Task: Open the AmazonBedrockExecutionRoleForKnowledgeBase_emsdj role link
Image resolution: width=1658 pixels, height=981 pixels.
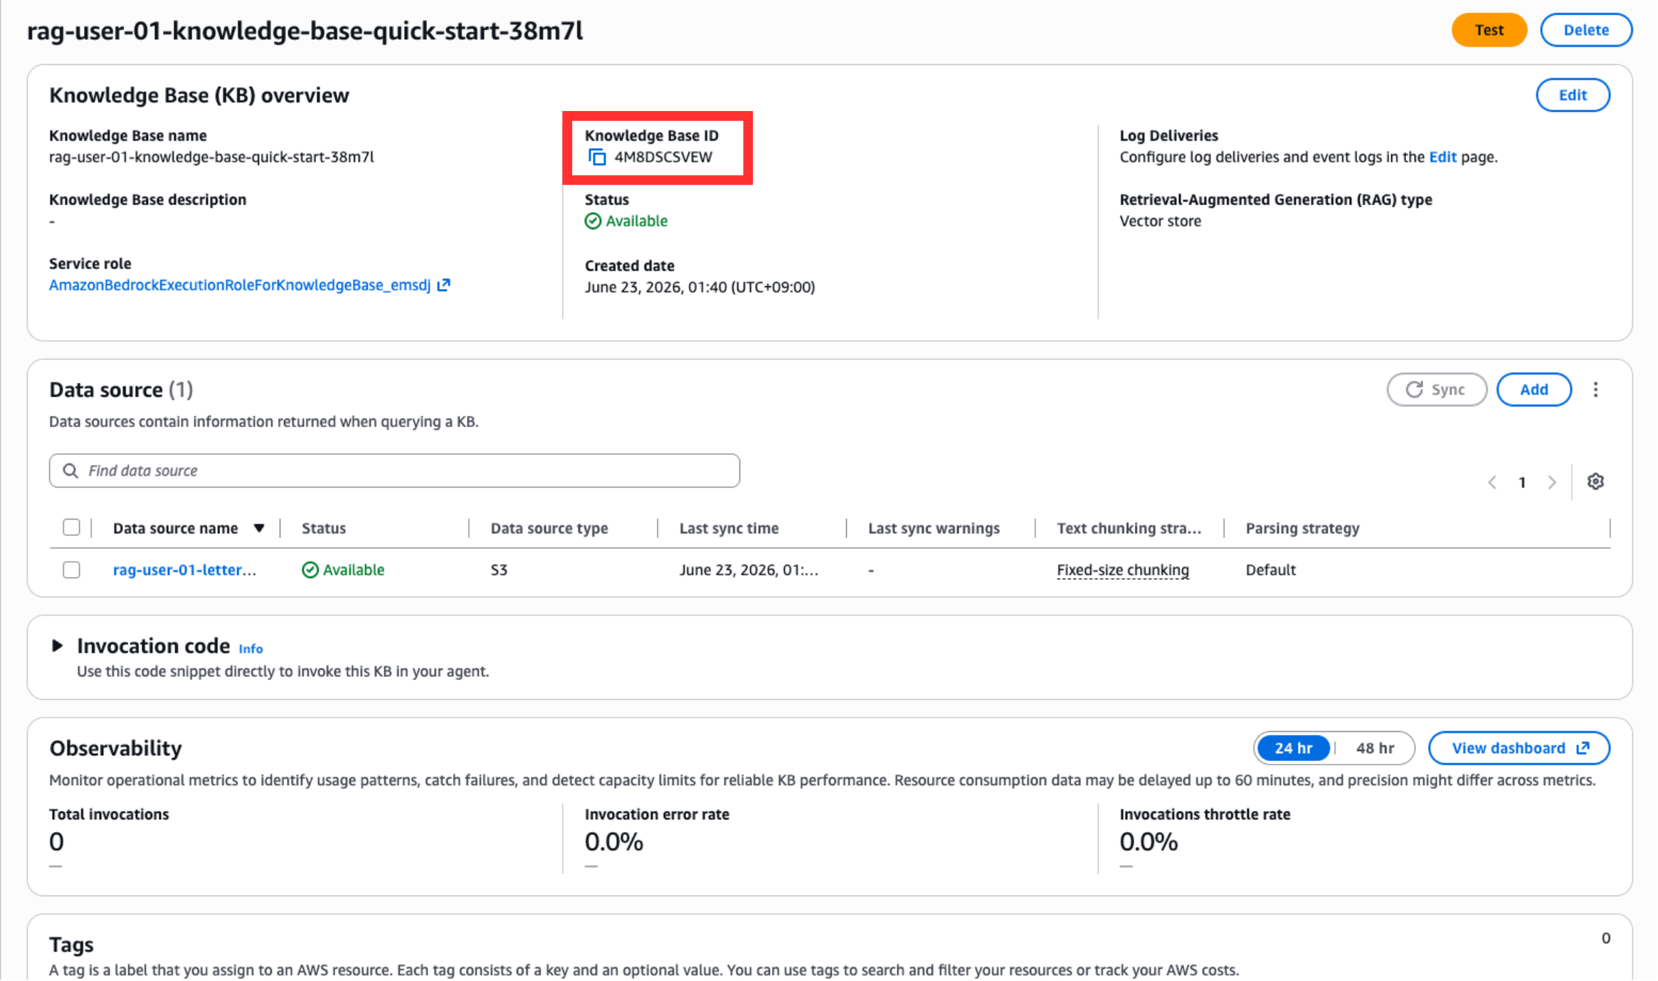Action: pyautogui.click(x=240, y=285)
